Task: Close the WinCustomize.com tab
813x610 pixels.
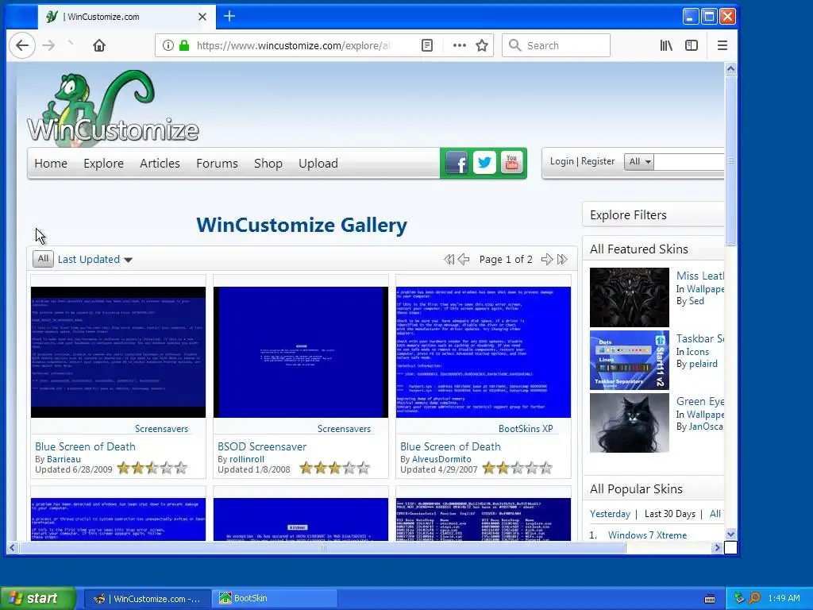Action: pyautogui.click(x=202, y=17)
